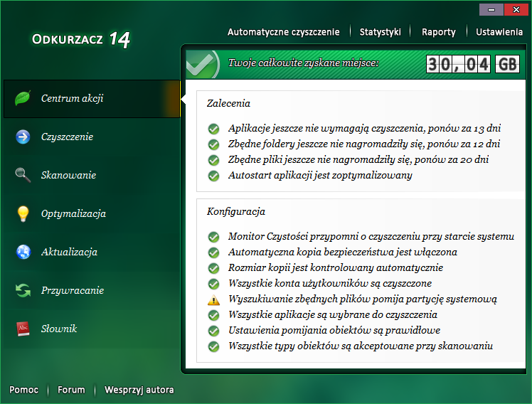Click the check icon beside Rozmiar kopii
Viewport: 532px width, 404px height.
[214, 268]
